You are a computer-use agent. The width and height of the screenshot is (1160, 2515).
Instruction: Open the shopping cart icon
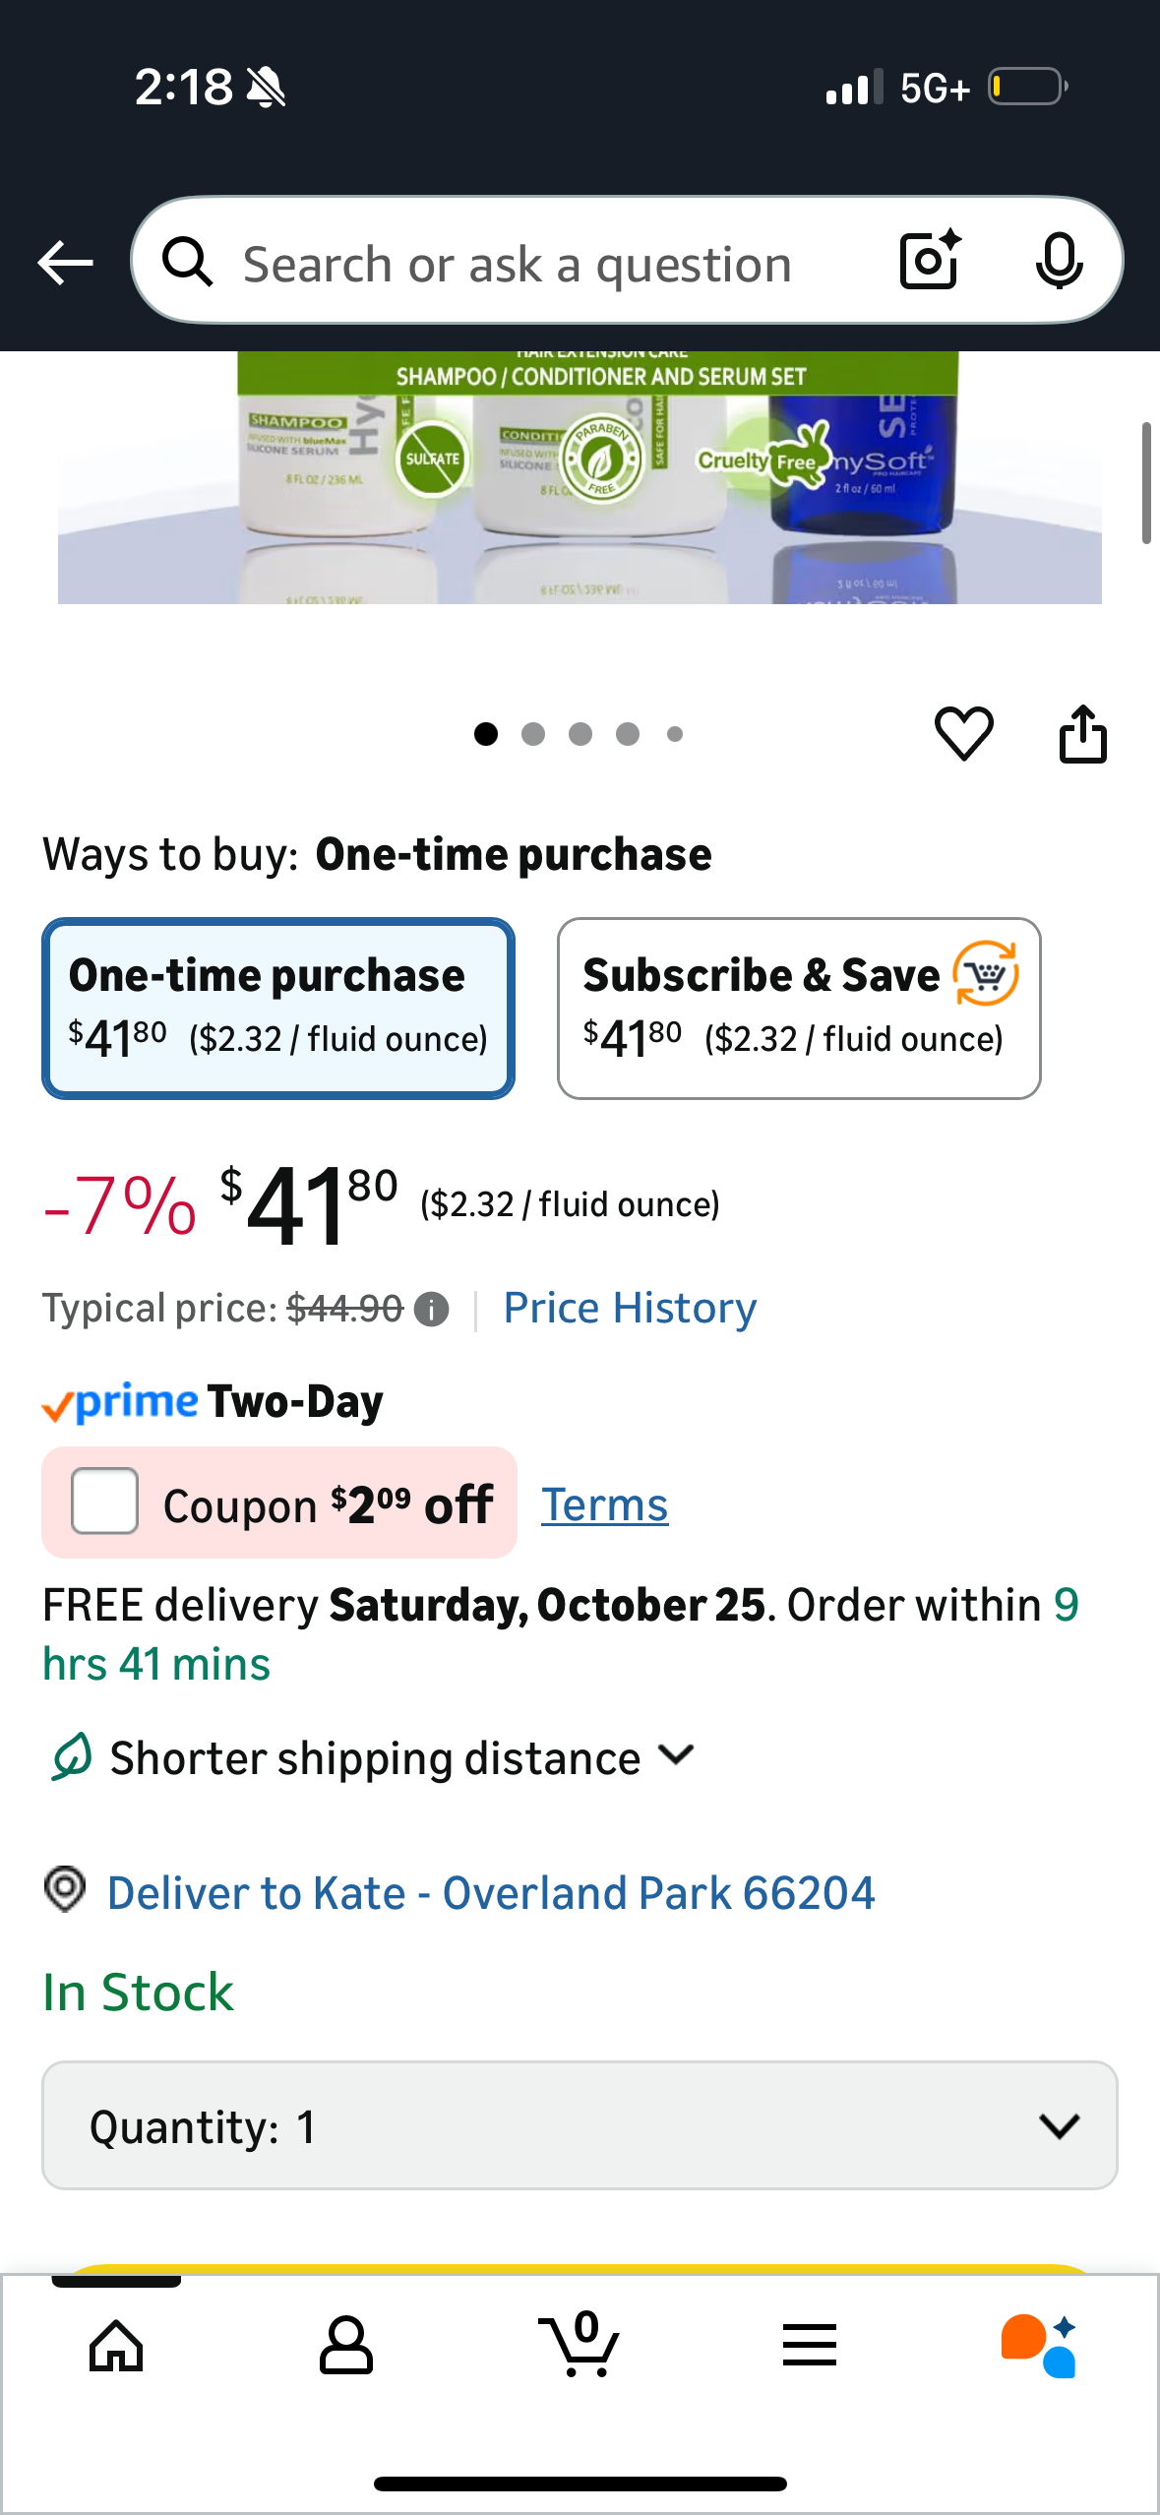pyautogui.click(x=580, y=2345)
